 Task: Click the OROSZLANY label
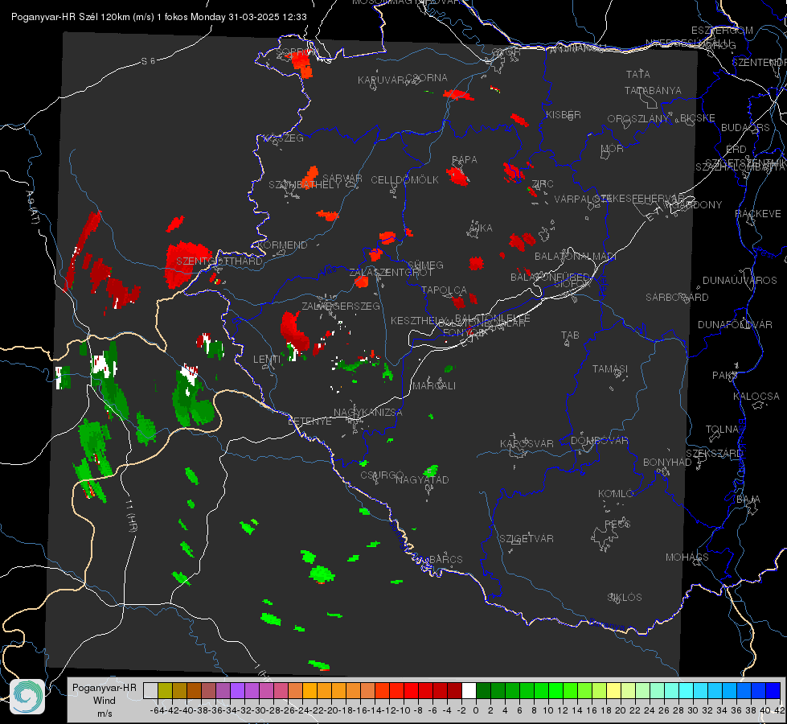pos(638,118)
